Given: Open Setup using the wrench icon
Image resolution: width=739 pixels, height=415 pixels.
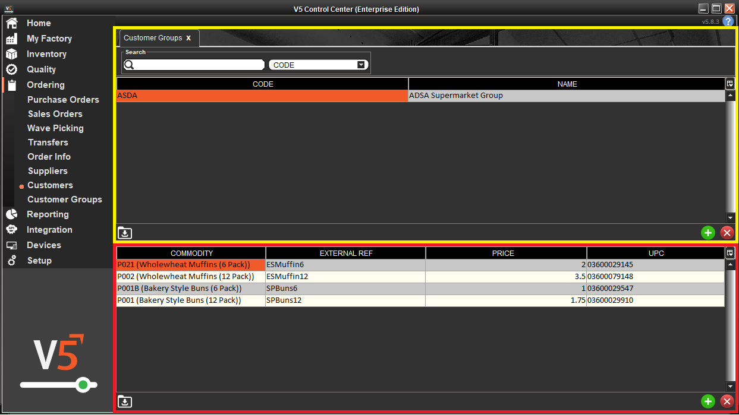Looking at the screenshot, I should [x=11, y=260].
